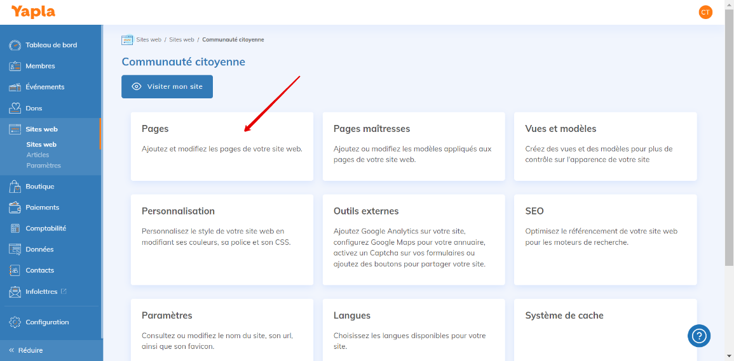Image resolution: width=734 pixels, height=361 pixels.
Task: Select the Dons heart icon
Action: [x=15, y=108]
